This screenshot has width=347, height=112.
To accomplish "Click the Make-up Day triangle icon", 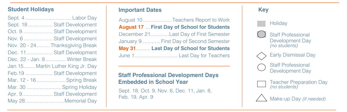I will click(x=261, y=98).
